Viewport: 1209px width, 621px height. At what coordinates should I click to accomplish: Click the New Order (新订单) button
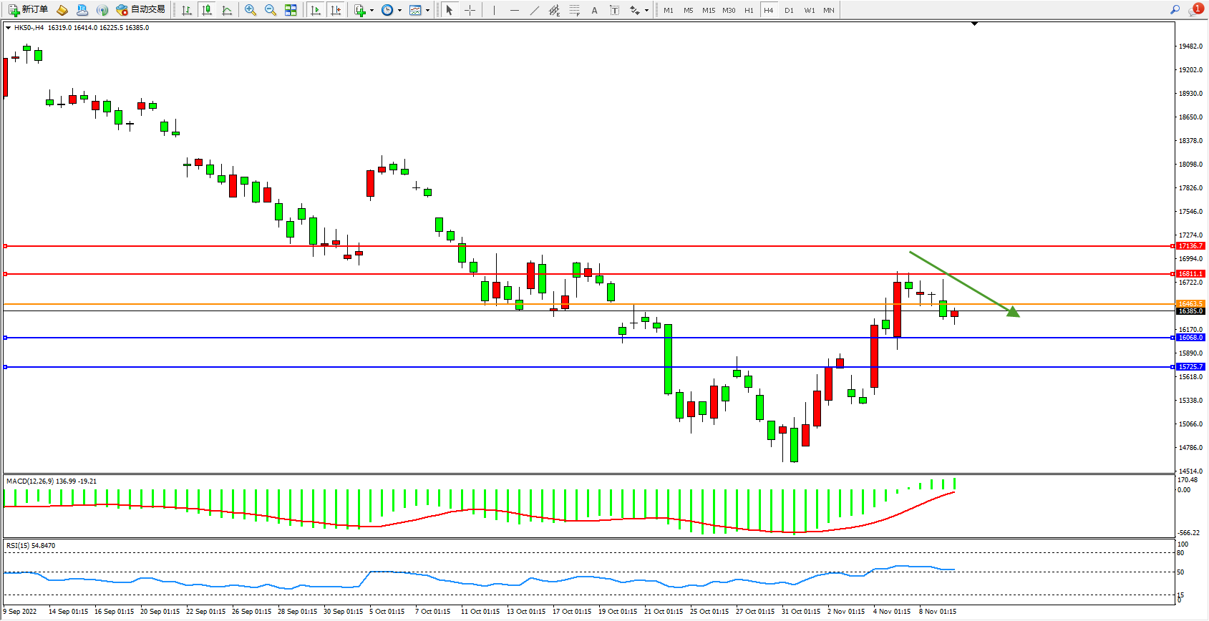pyautogui.click(x=29, y=10)
